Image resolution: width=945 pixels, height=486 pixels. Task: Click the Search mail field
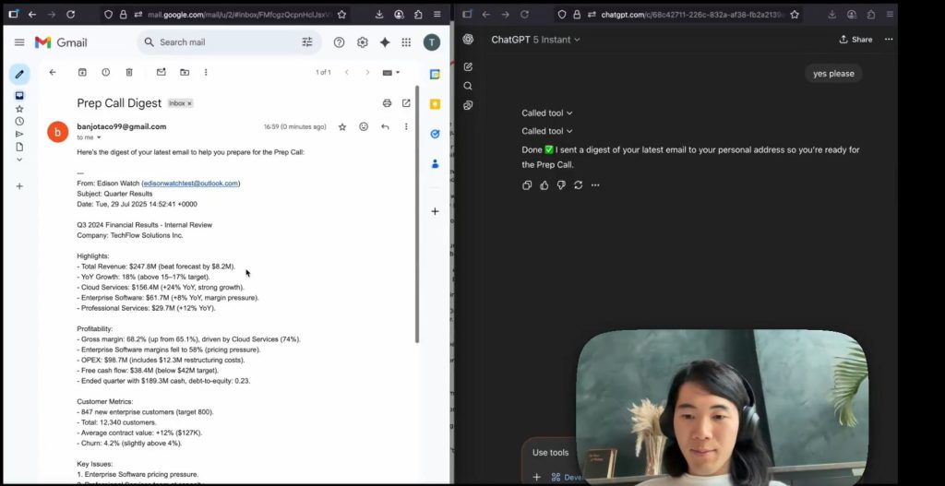[x=221, y=42]
